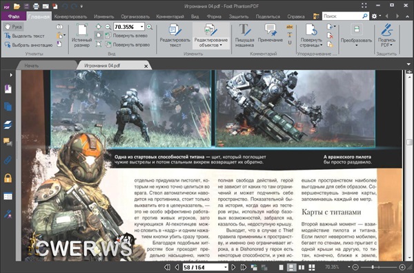The height and width of the screenshot is (273, 414).
Task: Zoom out using the ribbon minus magnifier
Action: click(108, 27)
